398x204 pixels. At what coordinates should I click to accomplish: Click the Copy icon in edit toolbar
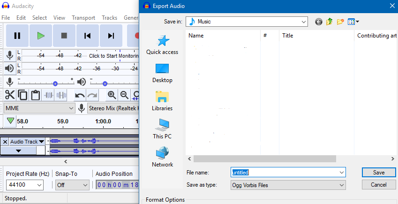pos(23,95)
